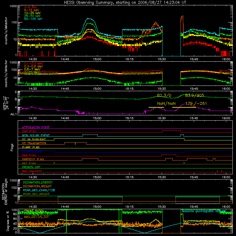The height and width of the screenshot is (236, 236).
Task: Click the SAA_FLAG label
Action: [29, 155]
